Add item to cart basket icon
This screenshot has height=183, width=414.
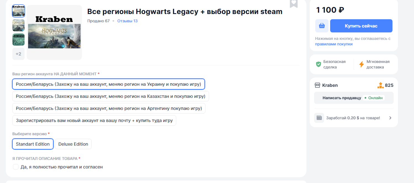click(322, 26)
